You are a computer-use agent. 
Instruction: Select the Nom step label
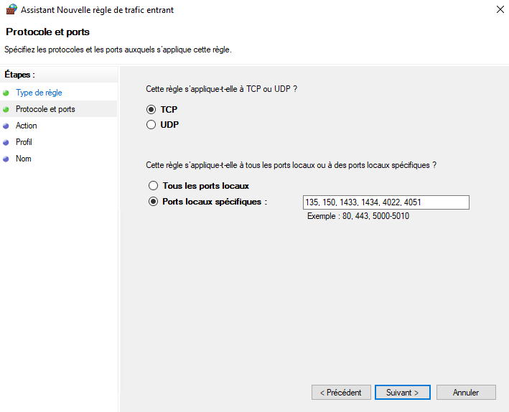click(x=23, y=159)
